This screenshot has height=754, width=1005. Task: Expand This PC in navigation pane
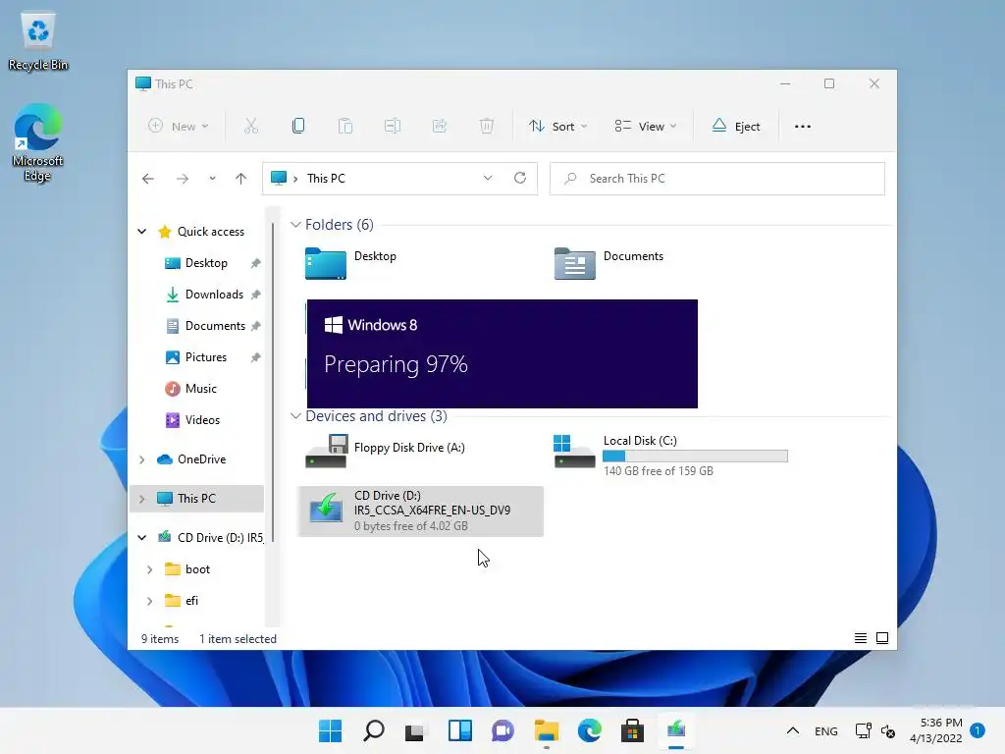click(142, 499)
